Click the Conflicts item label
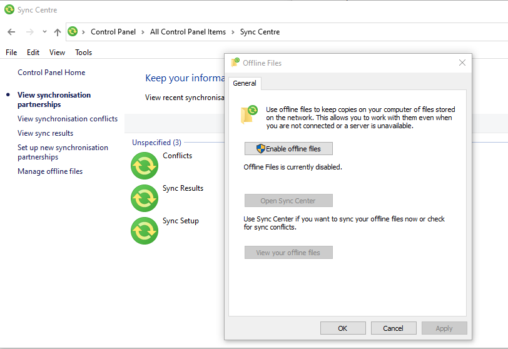Viewport: 508px width, 349px height. [177, 156]
